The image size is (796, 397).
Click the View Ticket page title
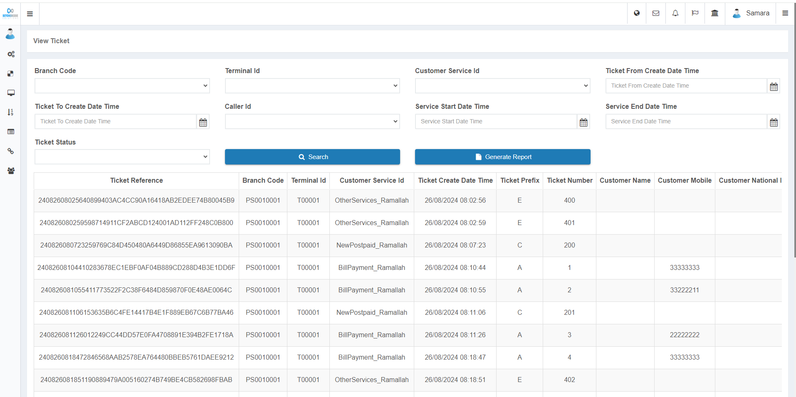pos(51,41)
